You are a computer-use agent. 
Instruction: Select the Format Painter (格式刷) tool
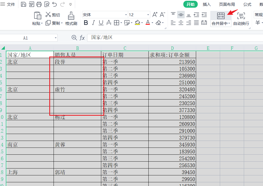click(x=71, y=18)
